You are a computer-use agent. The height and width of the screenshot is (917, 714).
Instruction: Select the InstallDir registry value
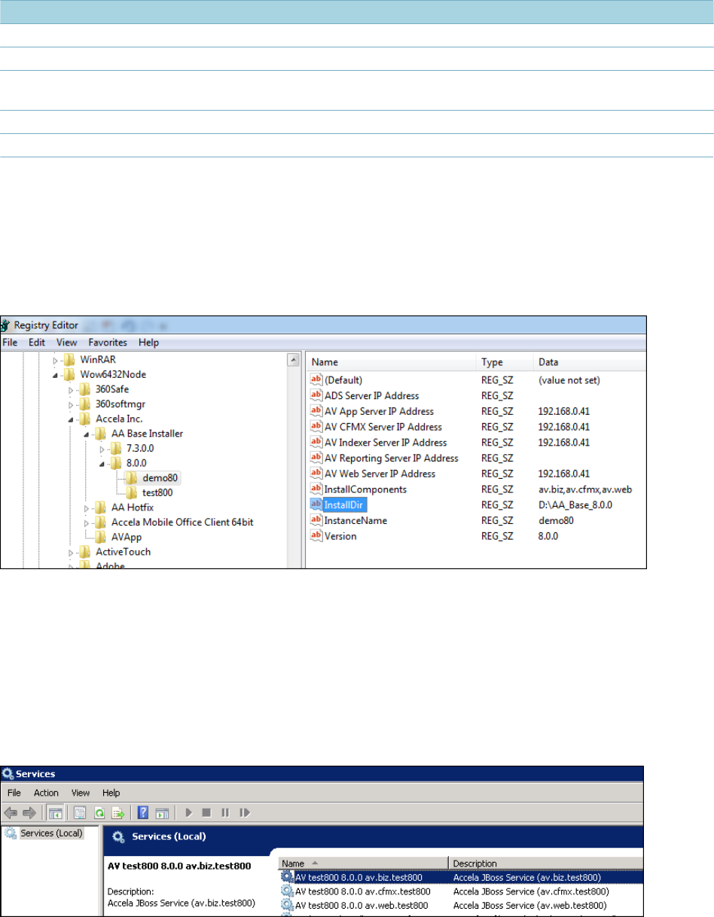coord(345,504)
